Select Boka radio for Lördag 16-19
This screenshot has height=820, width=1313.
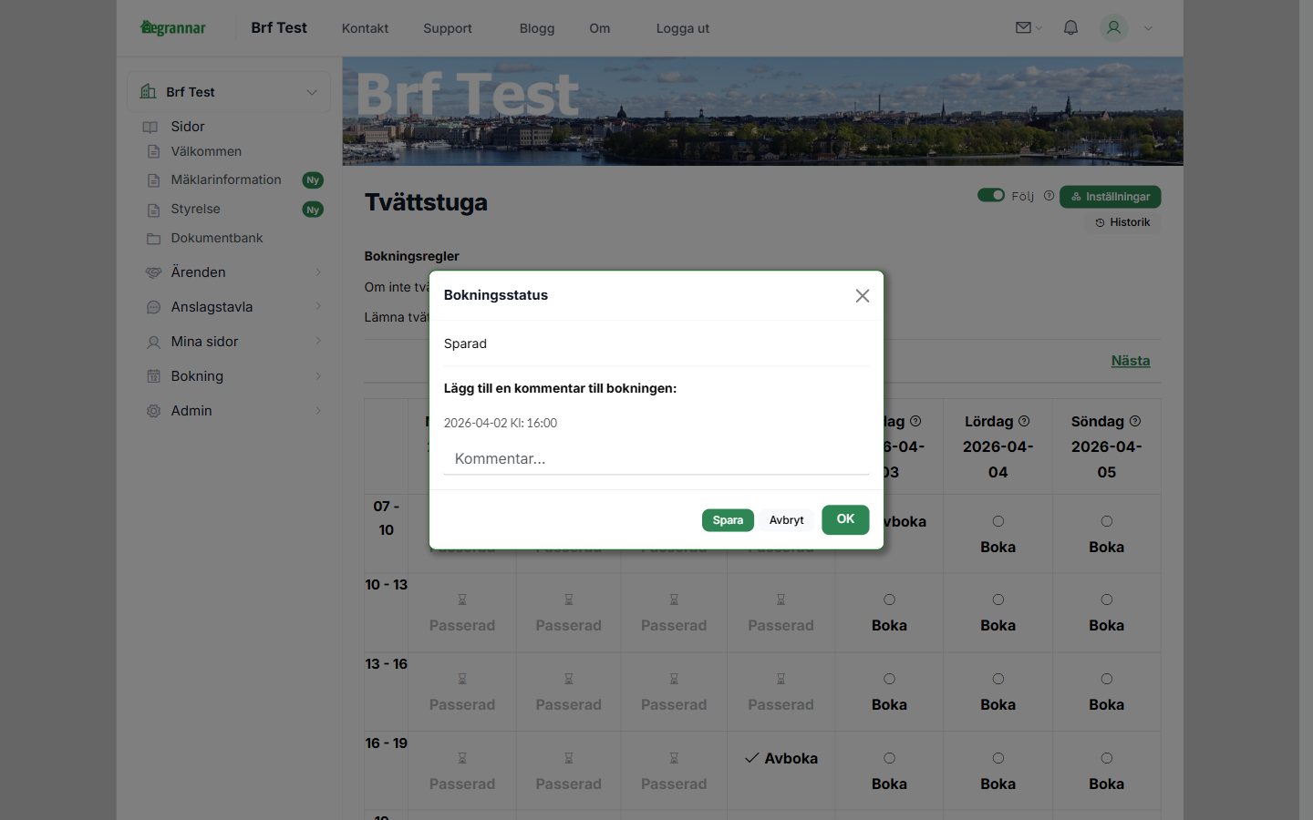click(998, 758)
